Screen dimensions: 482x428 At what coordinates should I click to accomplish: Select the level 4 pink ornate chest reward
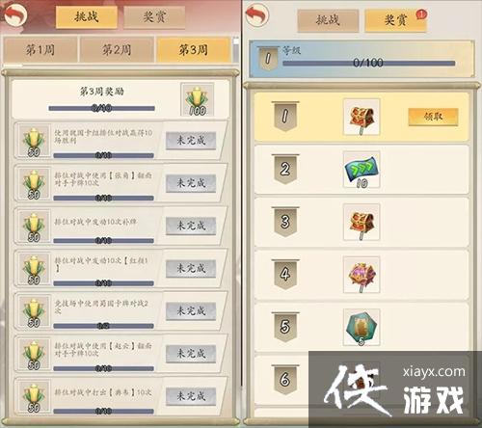tap(361, 275)
